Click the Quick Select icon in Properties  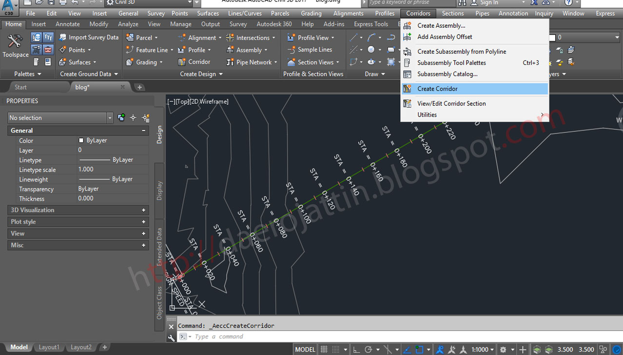click(x=145, y=118)
